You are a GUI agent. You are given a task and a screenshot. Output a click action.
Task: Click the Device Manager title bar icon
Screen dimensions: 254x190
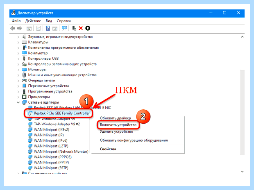pyautogui.click(x=14, y=13)
